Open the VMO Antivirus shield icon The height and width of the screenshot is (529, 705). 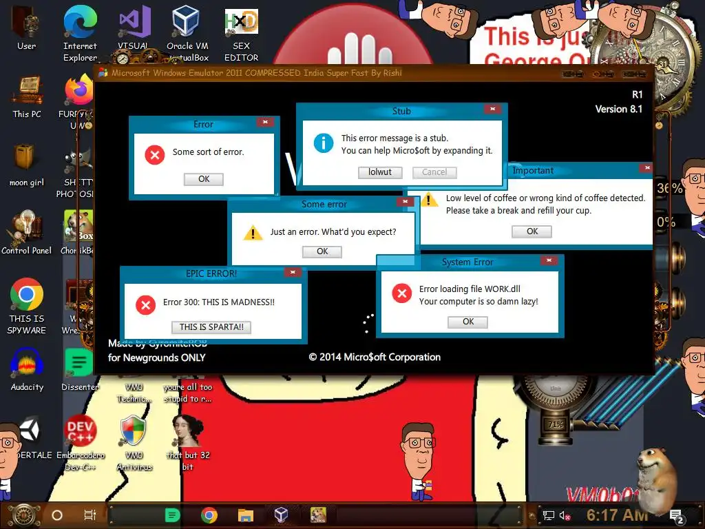click(134, 443)
